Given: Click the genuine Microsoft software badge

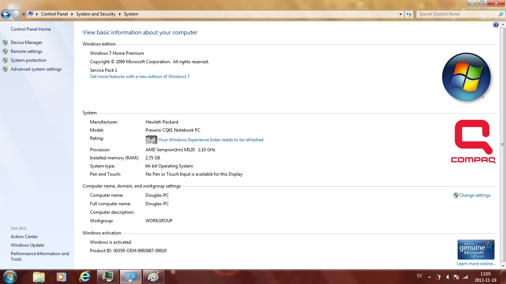Looking at the screenshot, I should (x=476, y=250).
